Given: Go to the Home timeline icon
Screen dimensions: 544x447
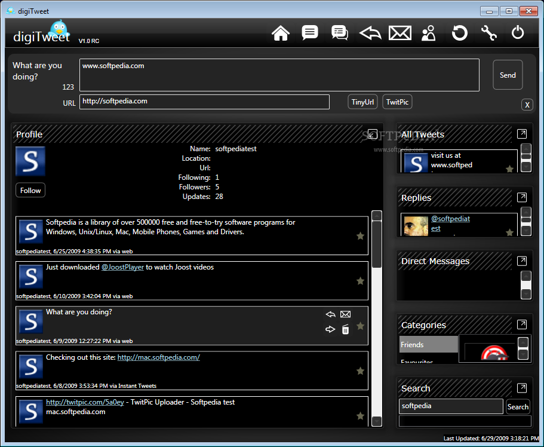Looking at the screenshot, I should 280,33.
